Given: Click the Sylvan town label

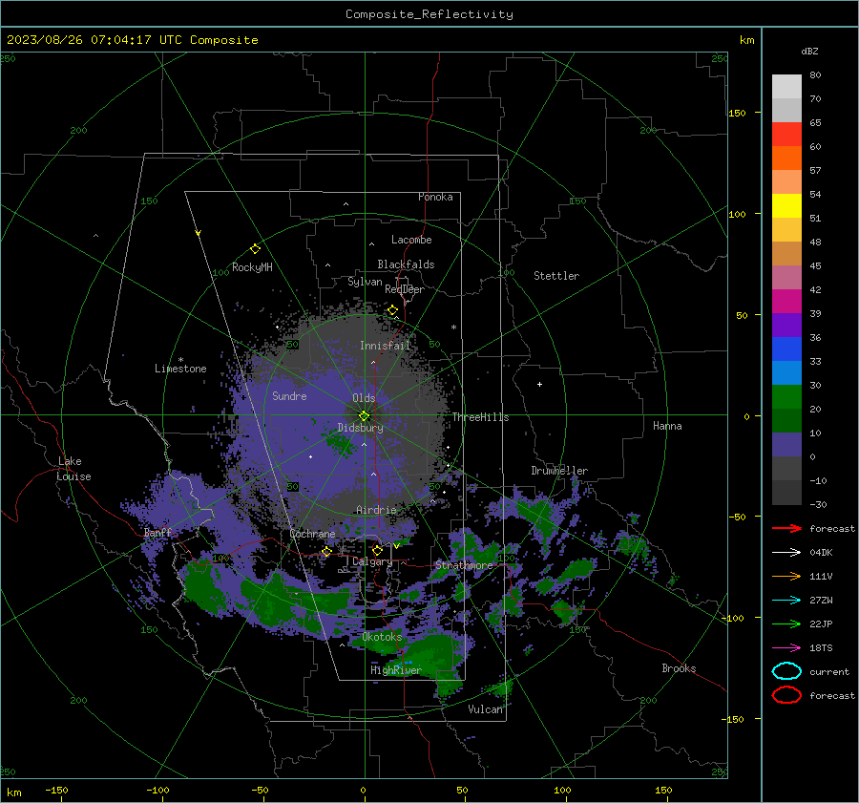Looking at the screenshot, I should (365, 282).
